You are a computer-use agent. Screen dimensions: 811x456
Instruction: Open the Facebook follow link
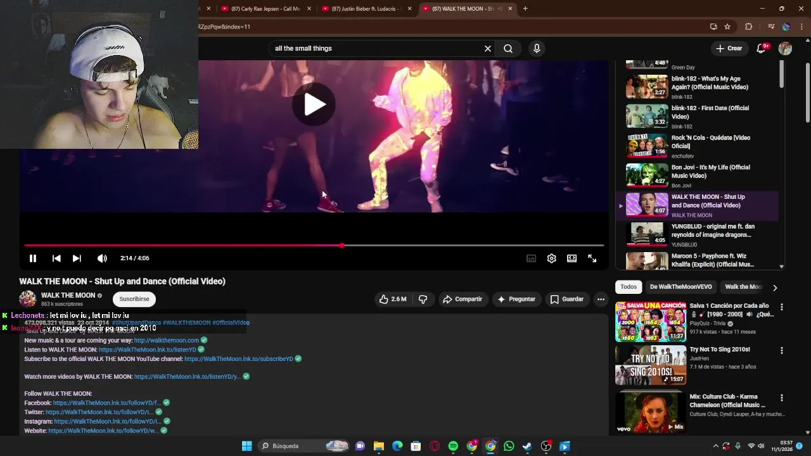point(107,403)
